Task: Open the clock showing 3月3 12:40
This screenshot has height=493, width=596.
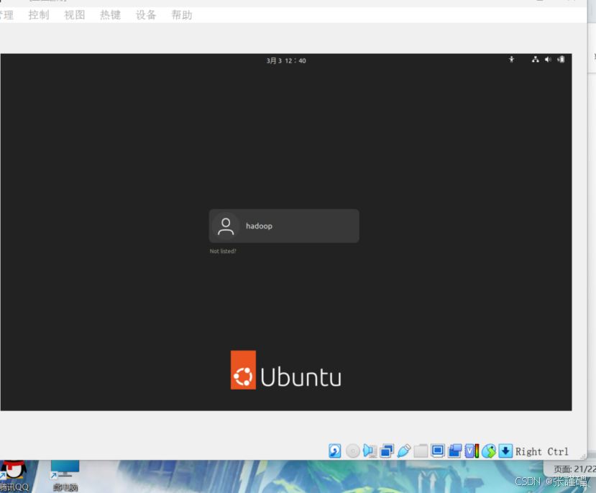Action: click(286, 60)
